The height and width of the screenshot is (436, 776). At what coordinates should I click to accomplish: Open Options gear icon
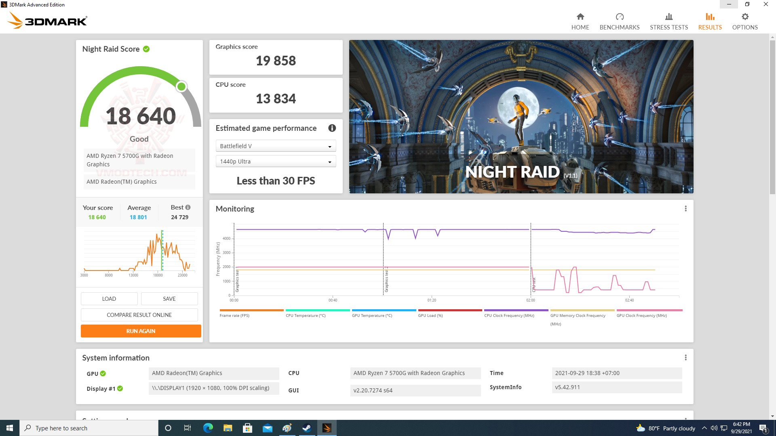click(745, 17)
